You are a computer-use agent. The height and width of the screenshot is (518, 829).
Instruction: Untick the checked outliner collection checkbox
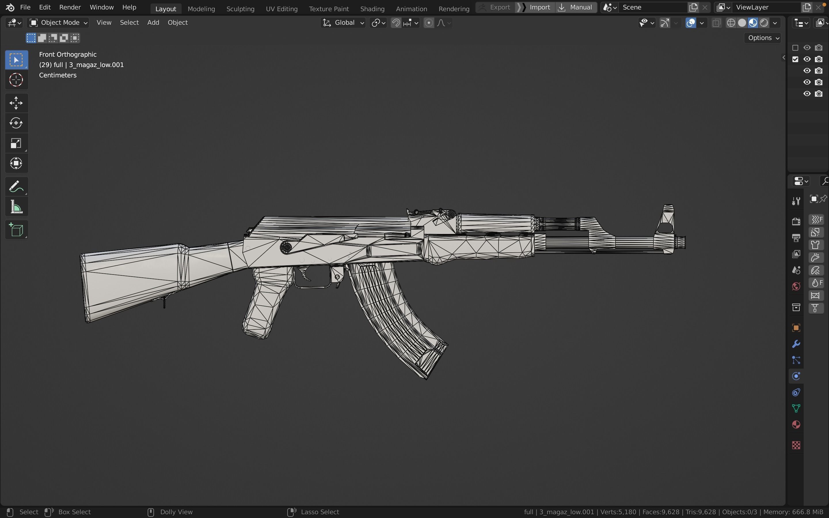coord(795,59)
